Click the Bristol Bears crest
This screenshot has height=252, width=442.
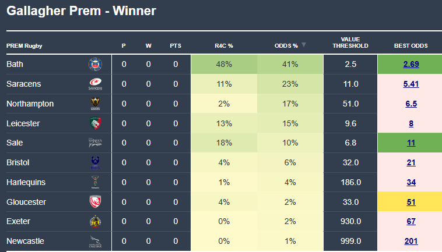tap(95, 162)
